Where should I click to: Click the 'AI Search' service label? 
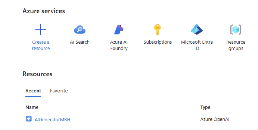tap(80, 42)
